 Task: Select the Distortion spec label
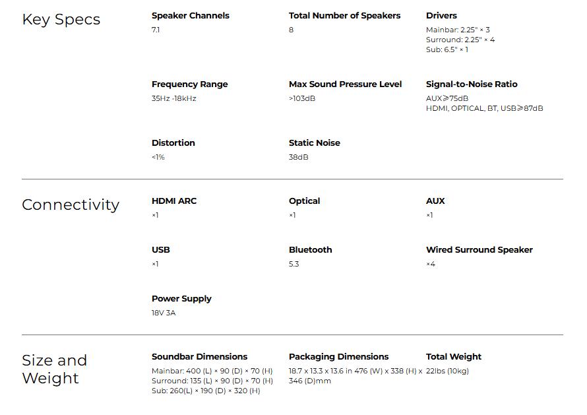pyautogui.click(x=173, y=143)
